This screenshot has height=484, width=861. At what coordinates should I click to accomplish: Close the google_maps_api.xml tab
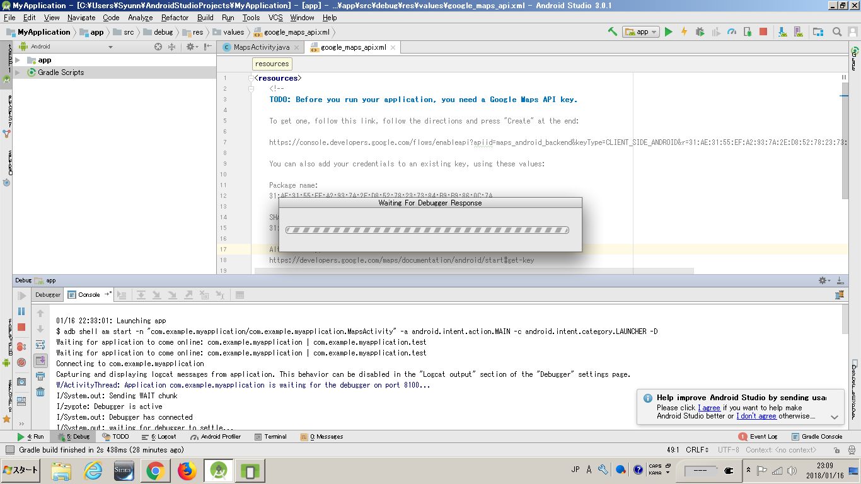click(x=393, y=47)
